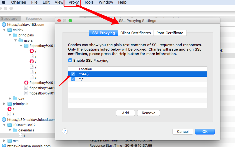
Task: Select the calendars folder icon
Action: point(15,130)
